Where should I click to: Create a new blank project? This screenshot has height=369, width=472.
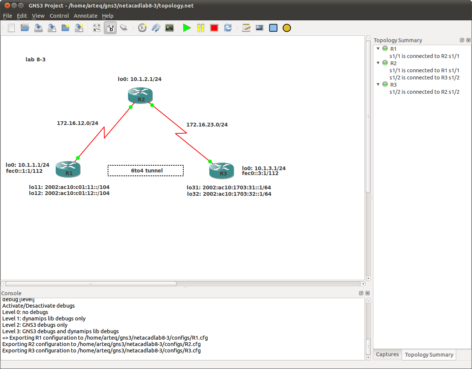tap(11, 28)
